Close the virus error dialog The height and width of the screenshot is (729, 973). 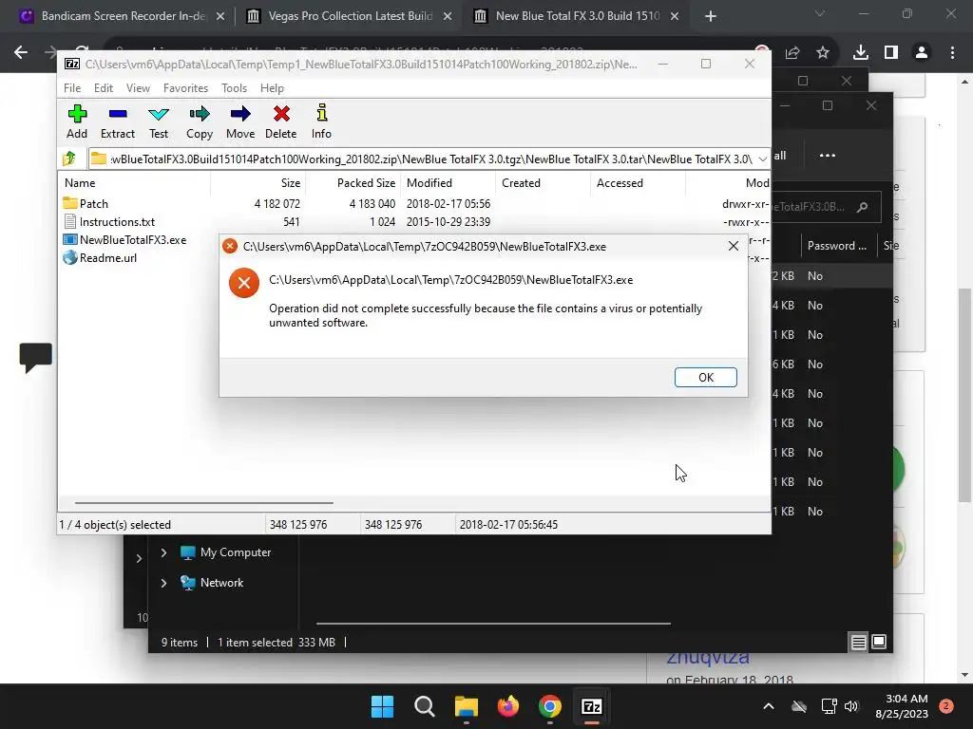733,246
